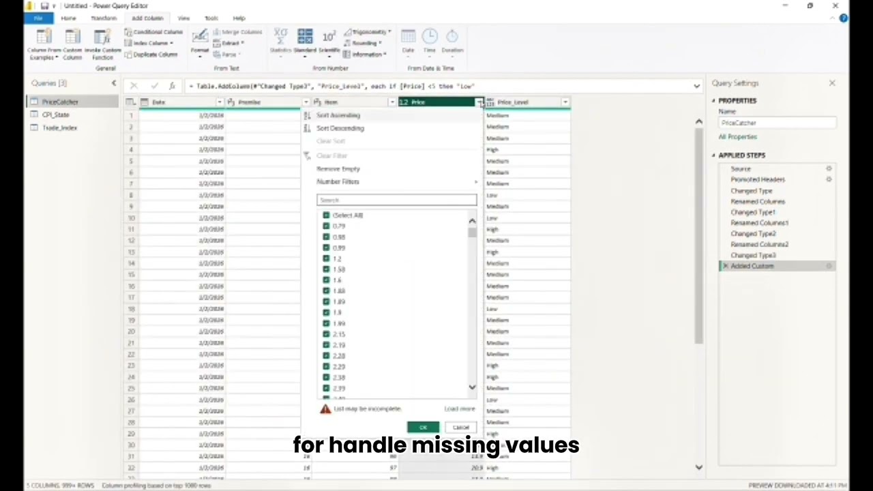Click the fx formula button
The height and width of the screenshot is (491, 873).
point(172,87)
